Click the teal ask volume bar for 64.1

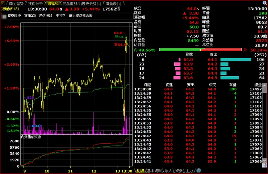[236, 60]
